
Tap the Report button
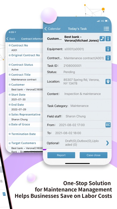pyautogui.click(x=61, y=155)
